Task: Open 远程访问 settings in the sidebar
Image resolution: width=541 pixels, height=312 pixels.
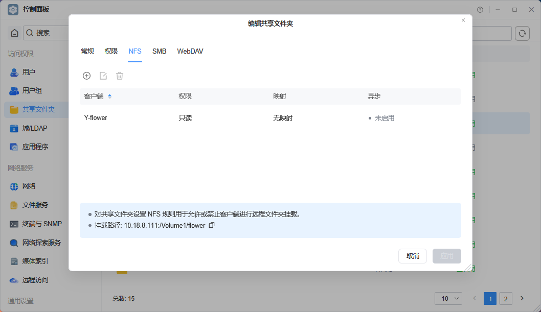Action: 34,280
